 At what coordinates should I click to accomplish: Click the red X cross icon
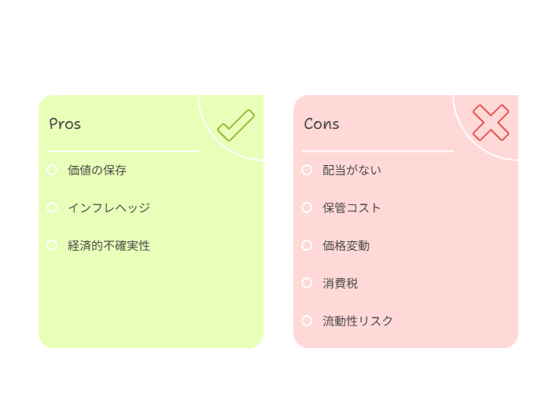coord(491,123)
